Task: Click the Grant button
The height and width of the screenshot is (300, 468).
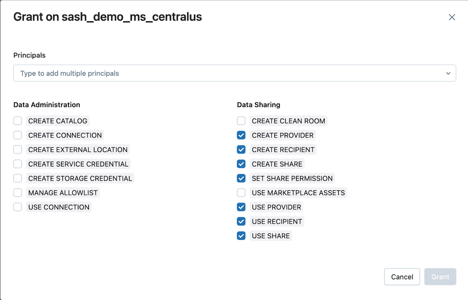Action: click(440, 277)
